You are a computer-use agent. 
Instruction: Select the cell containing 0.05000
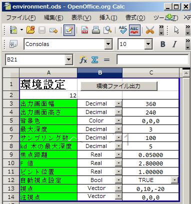pyautogui.click(x=150, y=155)
